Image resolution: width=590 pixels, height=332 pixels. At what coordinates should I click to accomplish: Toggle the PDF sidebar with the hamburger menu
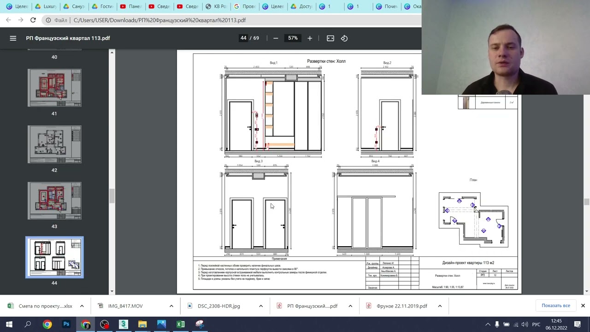click(x=13, y=38)
